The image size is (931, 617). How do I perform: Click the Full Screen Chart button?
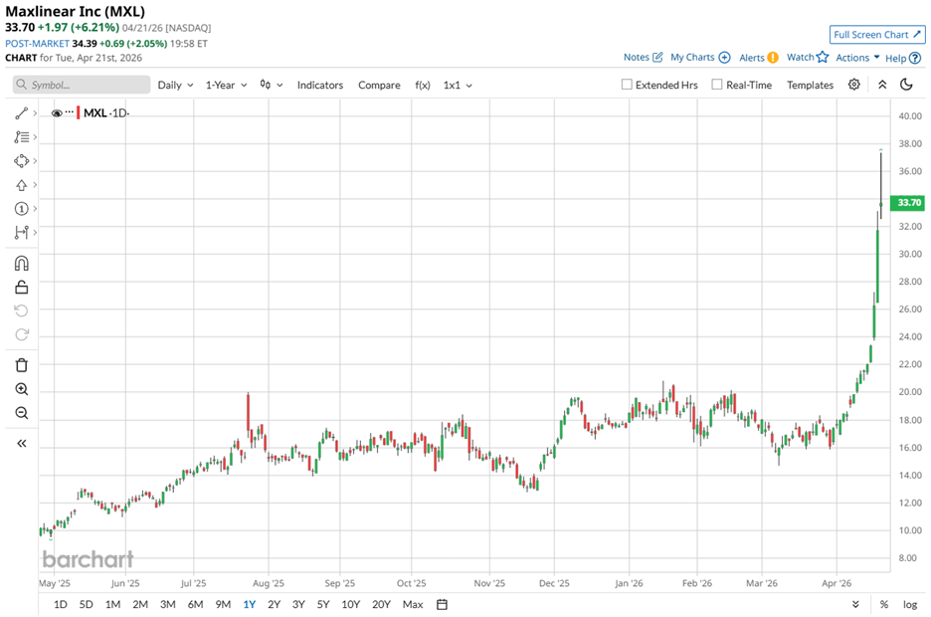point(877,35)
